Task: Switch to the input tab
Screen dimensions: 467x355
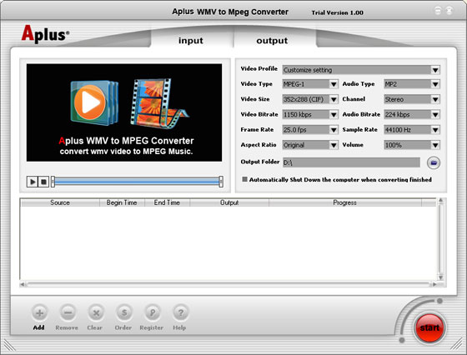Action: (x=191, y=40)
